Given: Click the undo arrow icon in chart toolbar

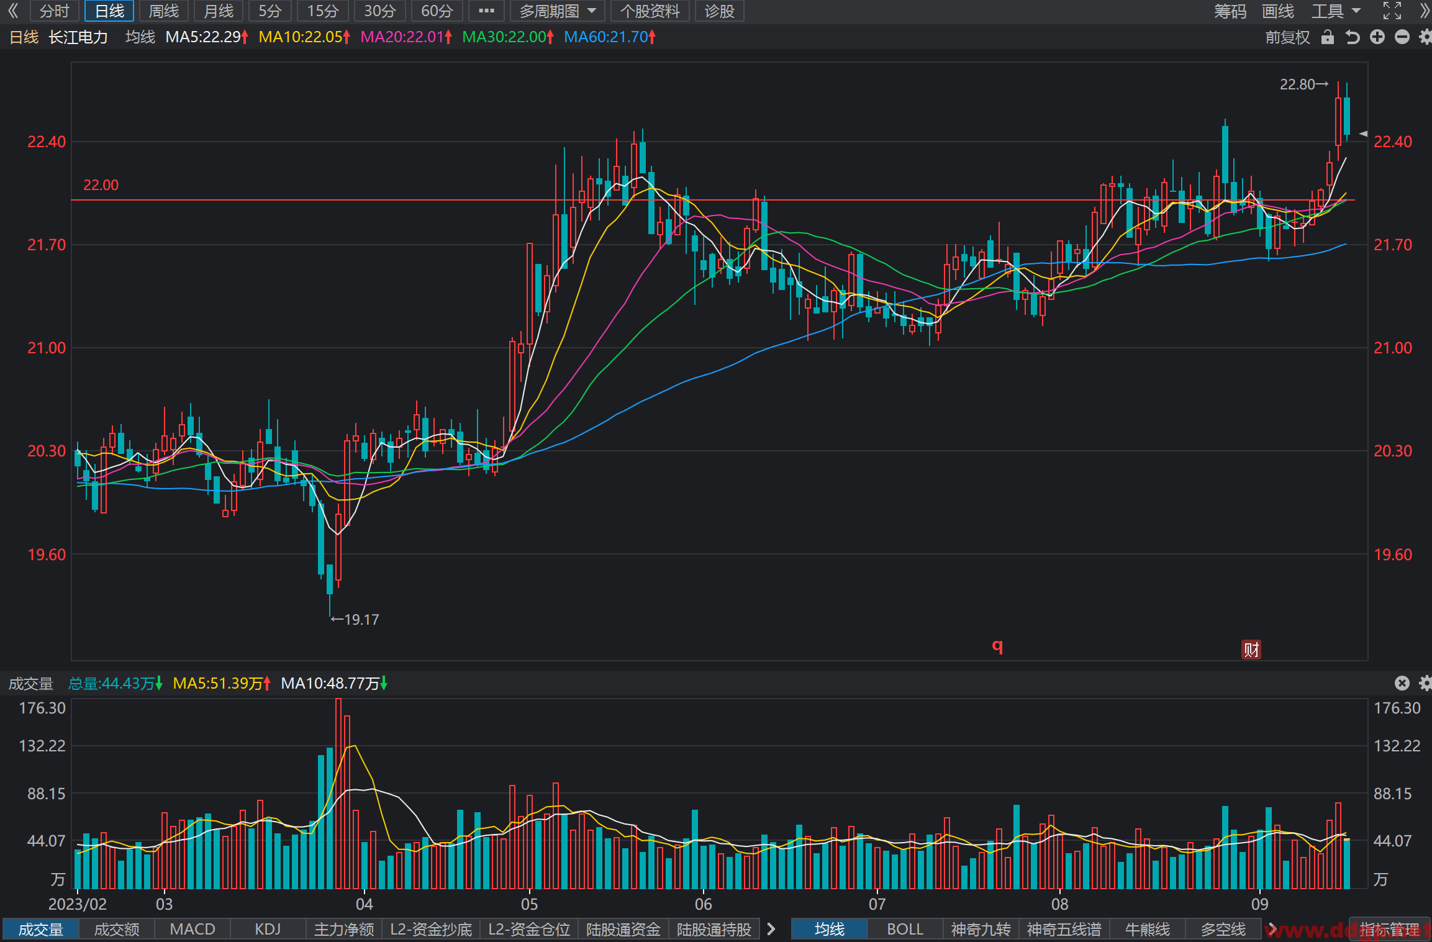Looking at the screenshot, I should pyautogui.click(x=1352, y=37).
